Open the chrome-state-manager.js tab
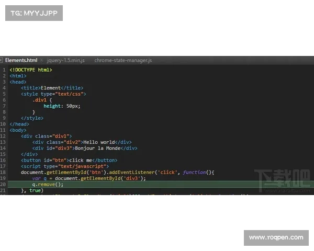The width and height of the screenshot is (314, 251). (x=123, y=60)
